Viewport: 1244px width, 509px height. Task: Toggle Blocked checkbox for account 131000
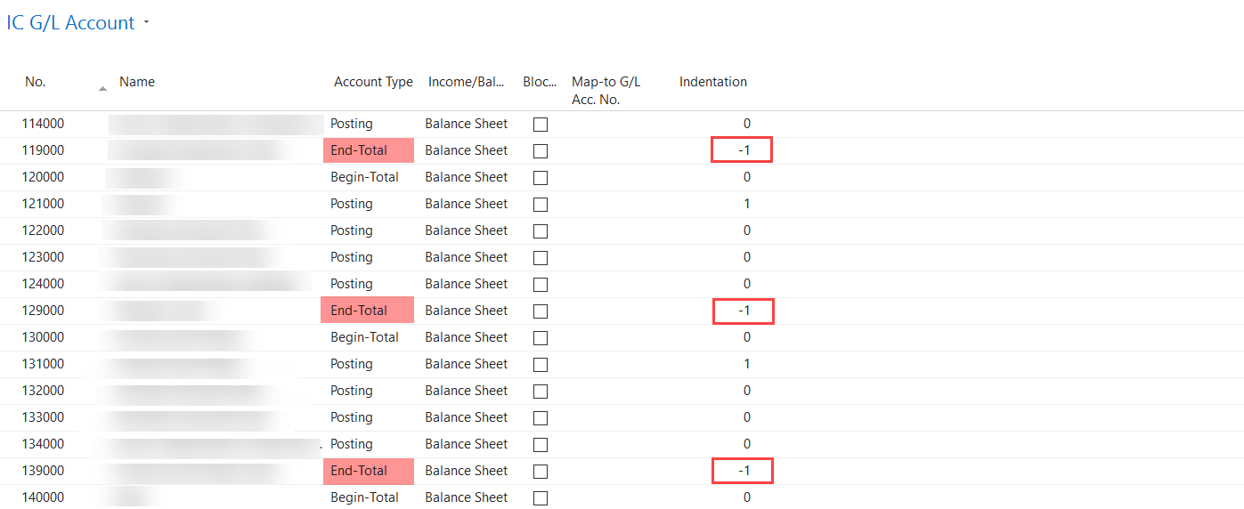coord(541,365)
